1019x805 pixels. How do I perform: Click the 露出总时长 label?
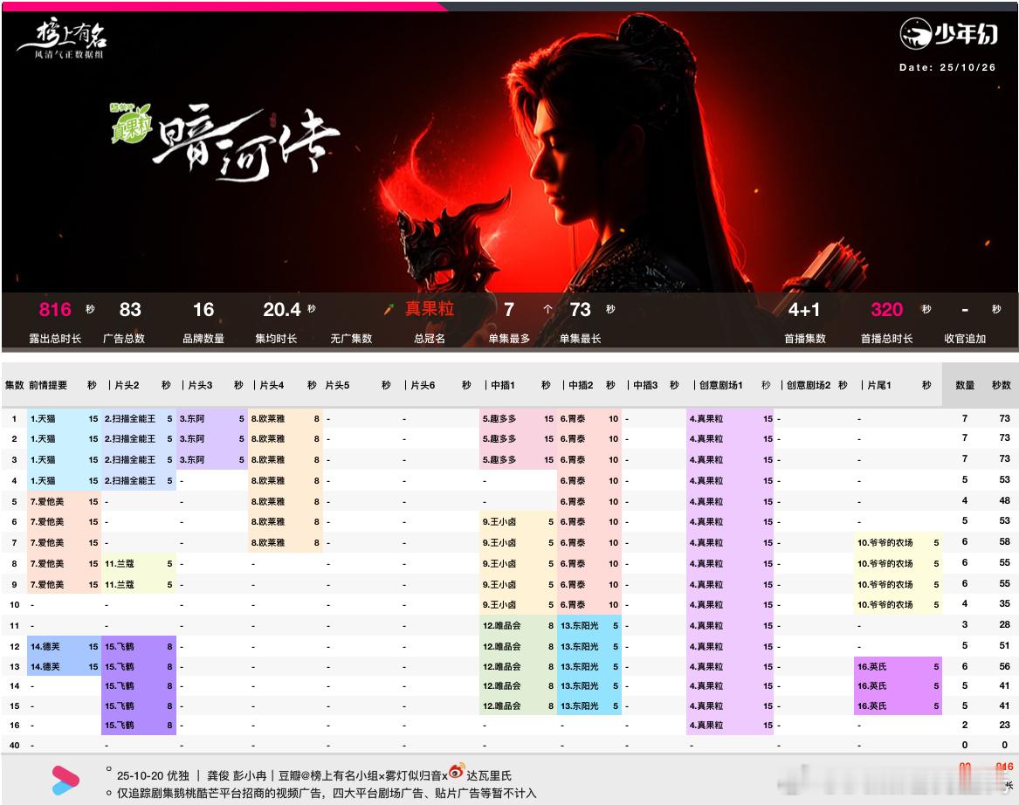pyautogui.click(x=55, y=339)
